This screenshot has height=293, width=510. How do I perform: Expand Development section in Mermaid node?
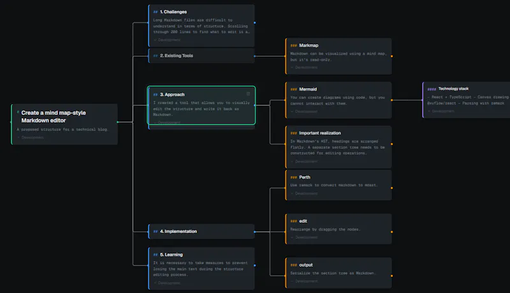304,111
